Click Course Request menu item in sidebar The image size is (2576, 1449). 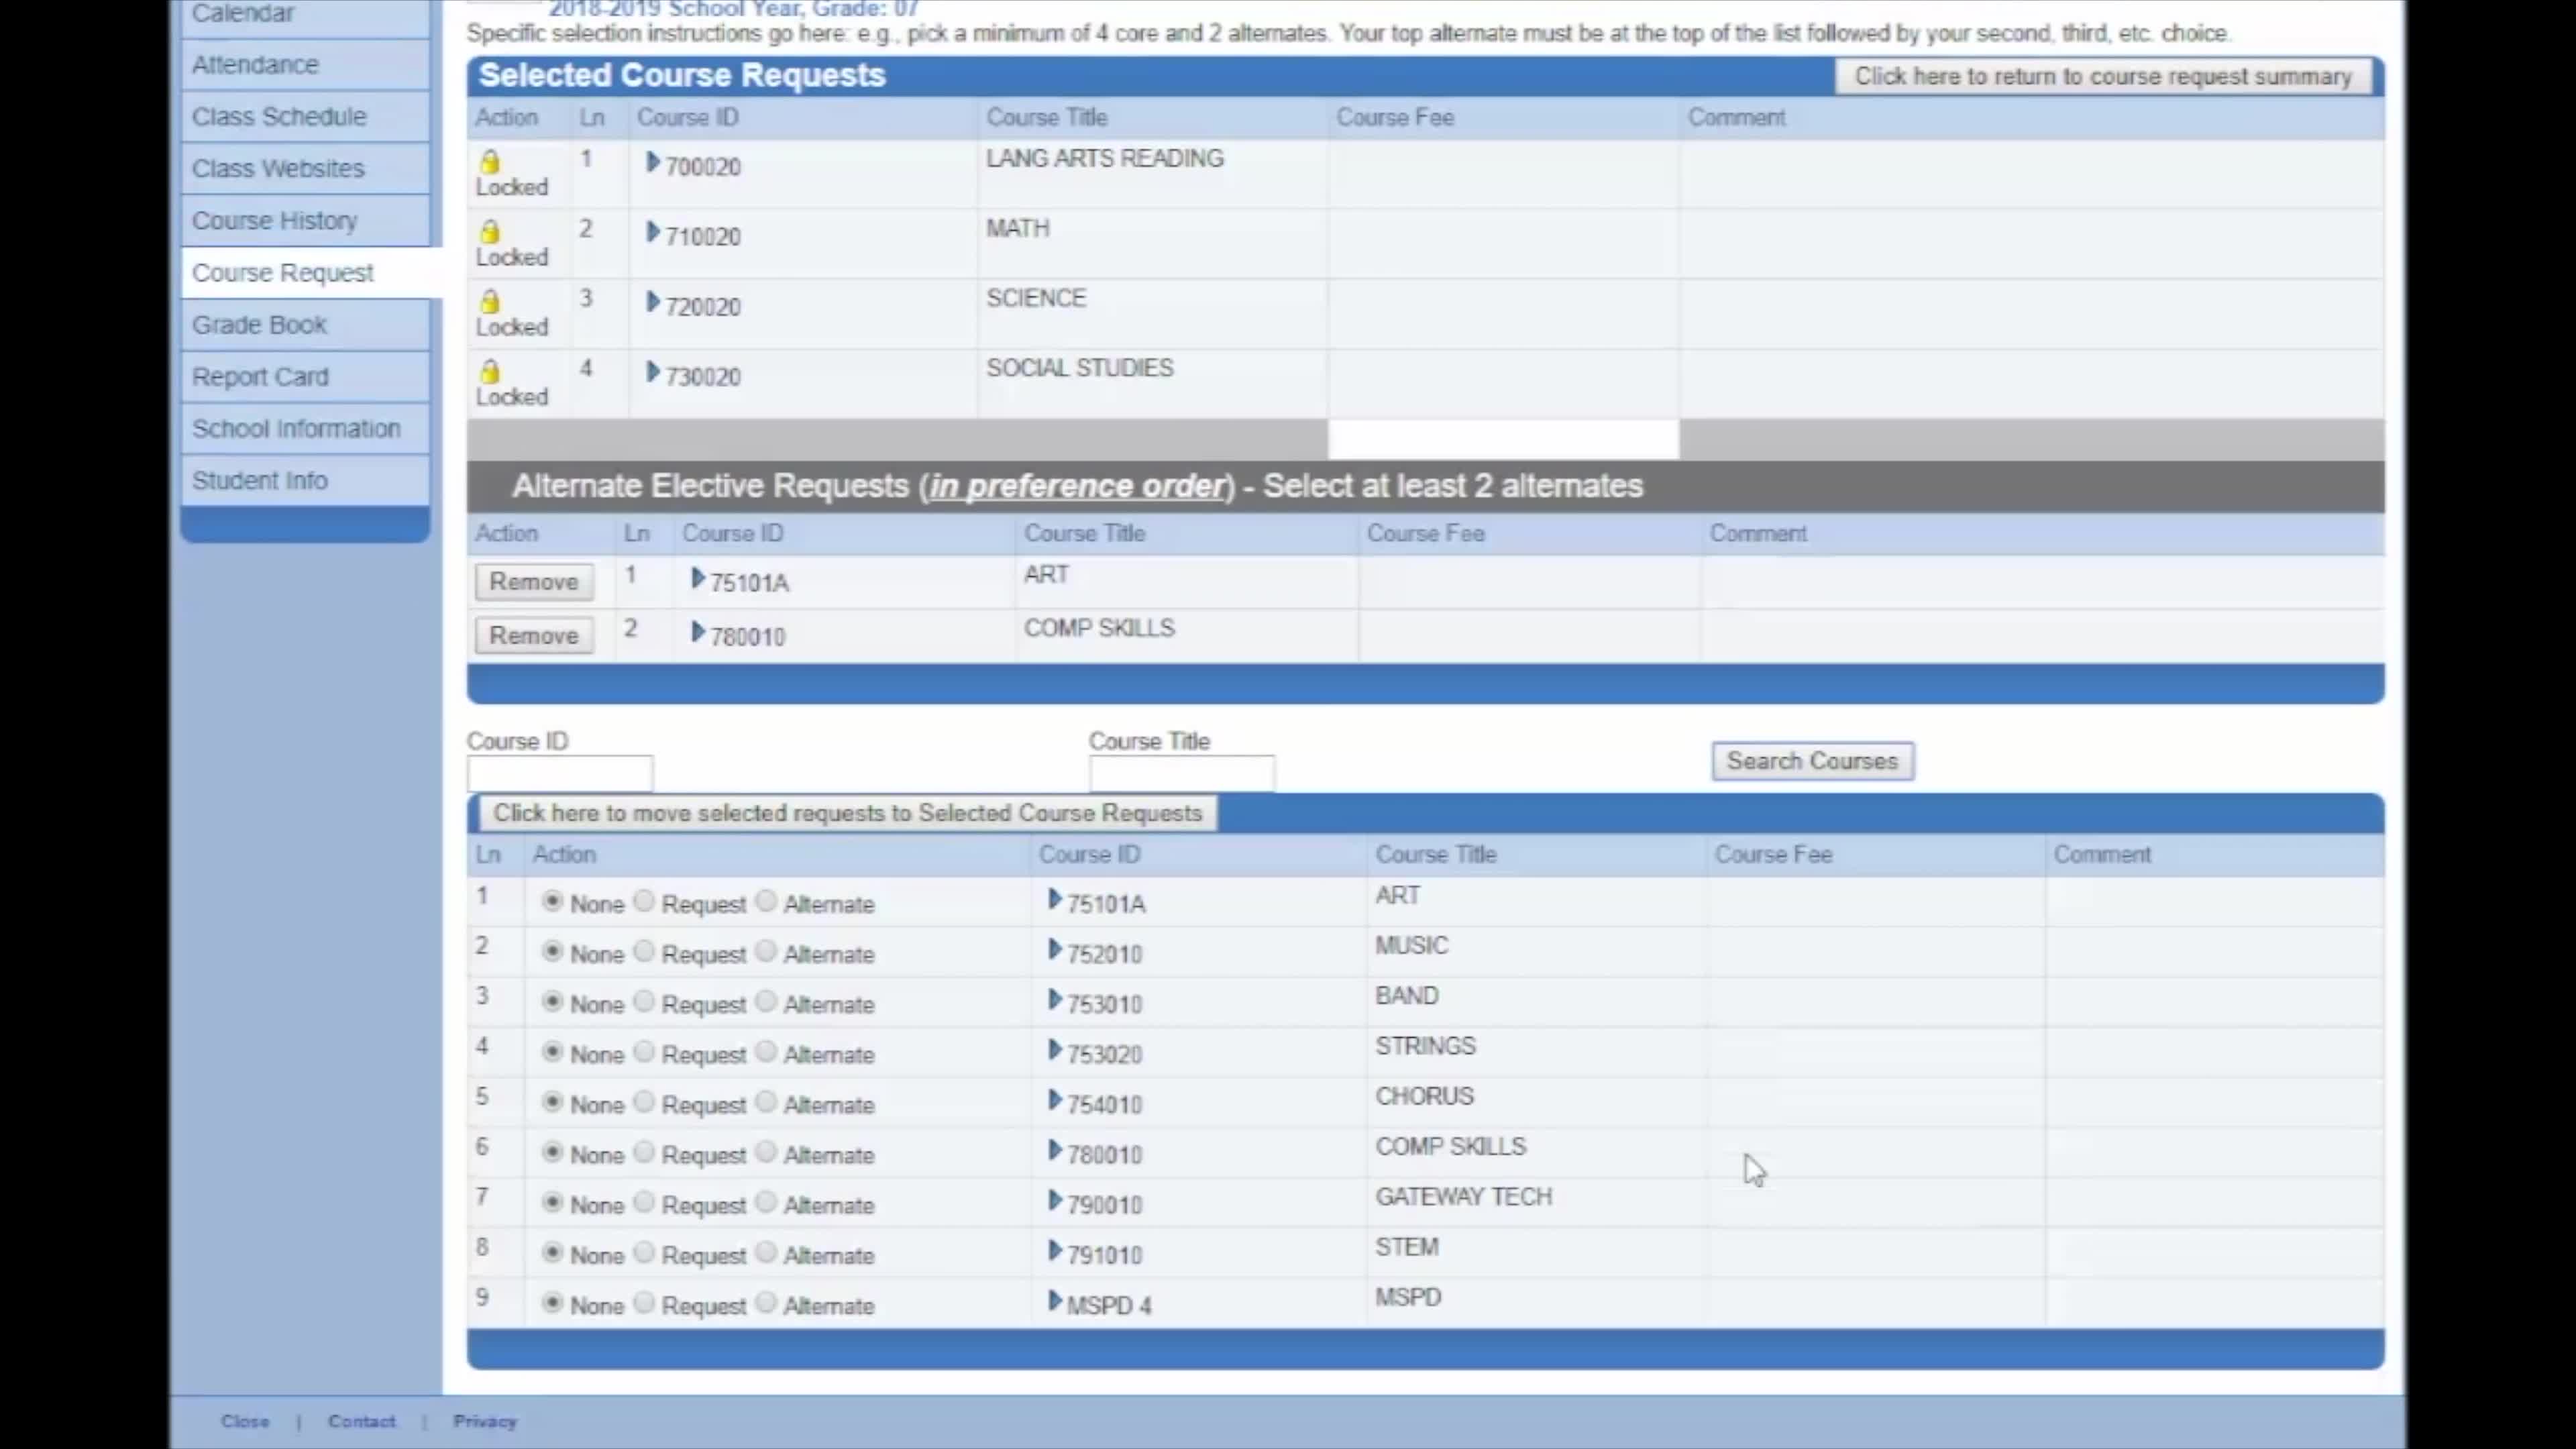(283, 271)
